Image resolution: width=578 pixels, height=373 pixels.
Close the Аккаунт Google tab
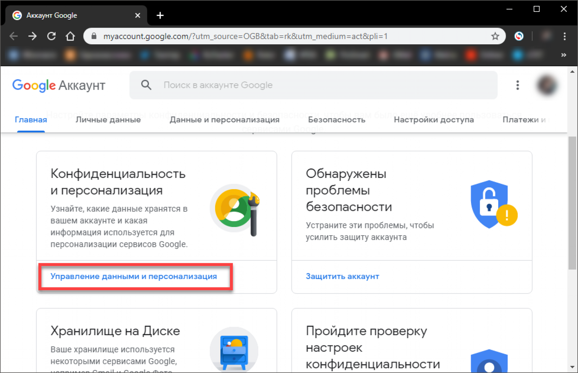point(137,15)
